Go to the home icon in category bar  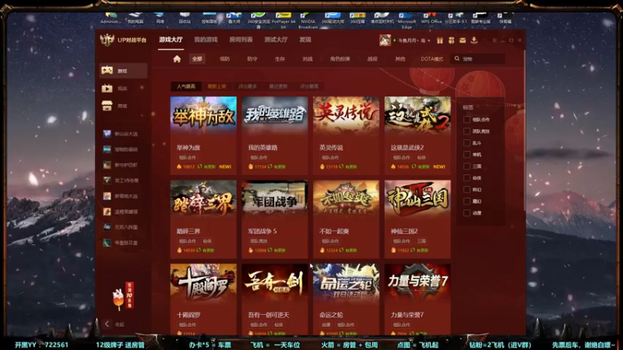[177, 59]
